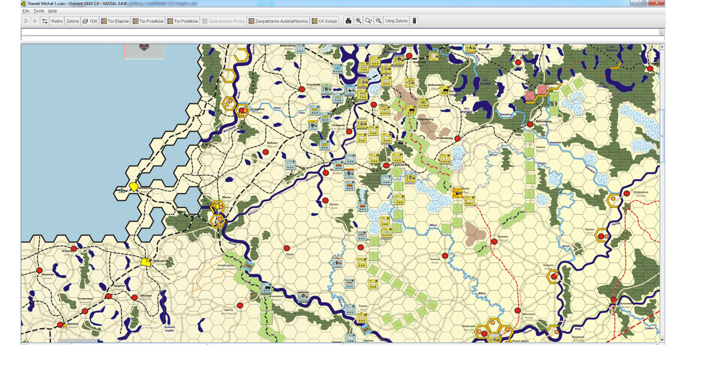Click the zoom out magnifier
This screenshot has height=383, width=709.
click(378, 21)
